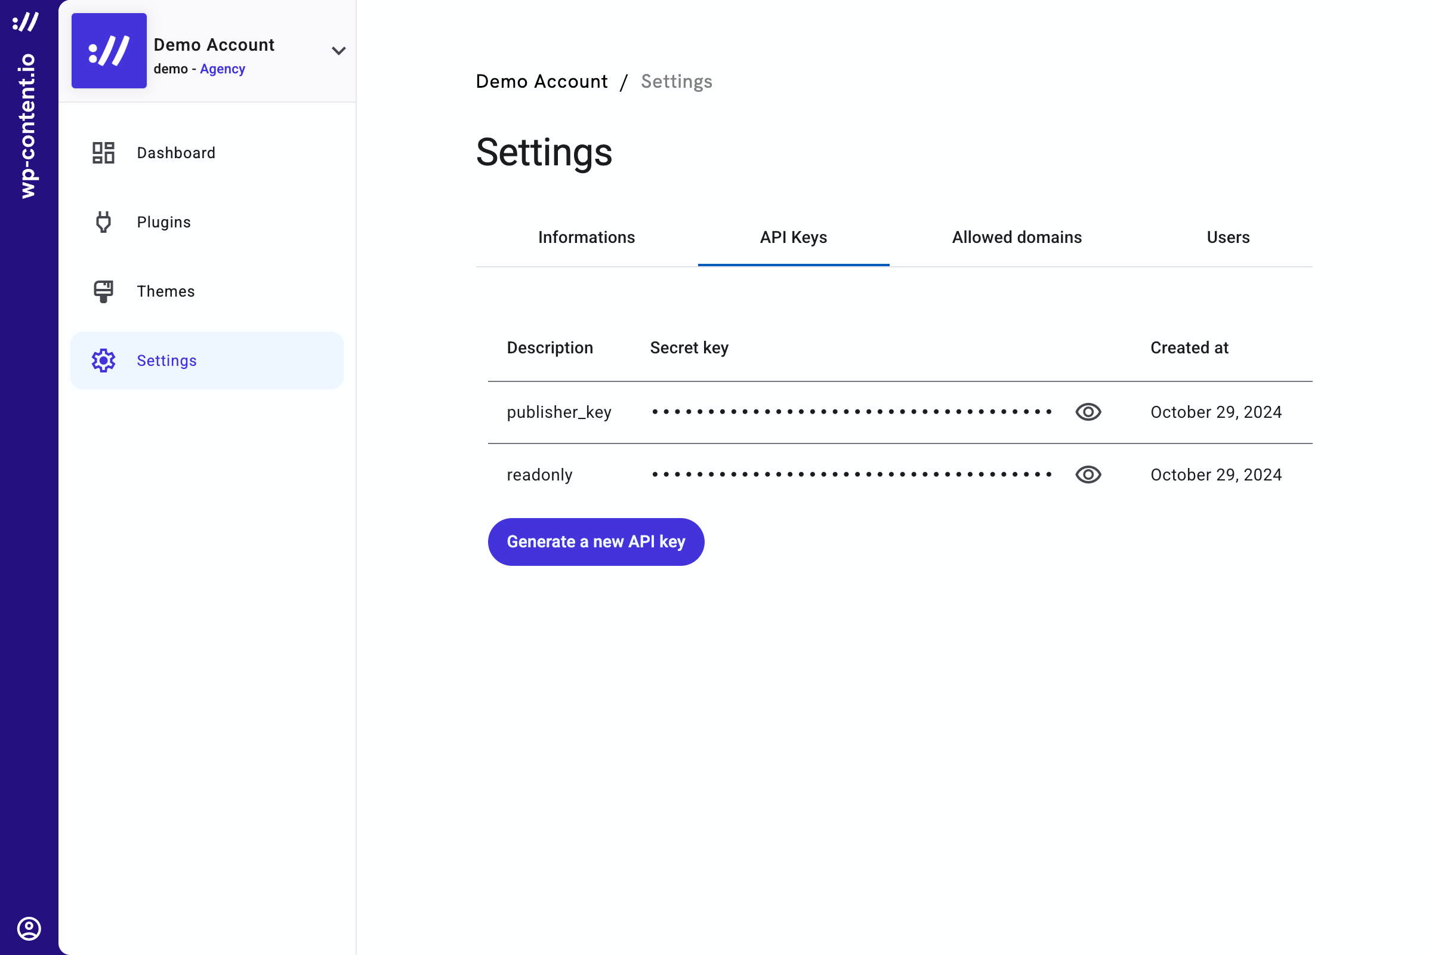Switch to the Allowed domains tab
Image resolution: width=1432 pixels, height=955 pixels.
point(1016,238)
